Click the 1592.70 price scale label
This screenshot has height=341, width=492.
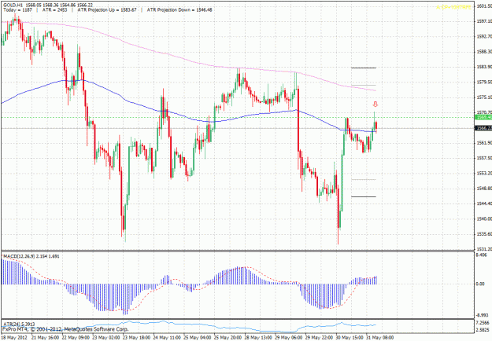pyautogui.click(x=484, y=37)
